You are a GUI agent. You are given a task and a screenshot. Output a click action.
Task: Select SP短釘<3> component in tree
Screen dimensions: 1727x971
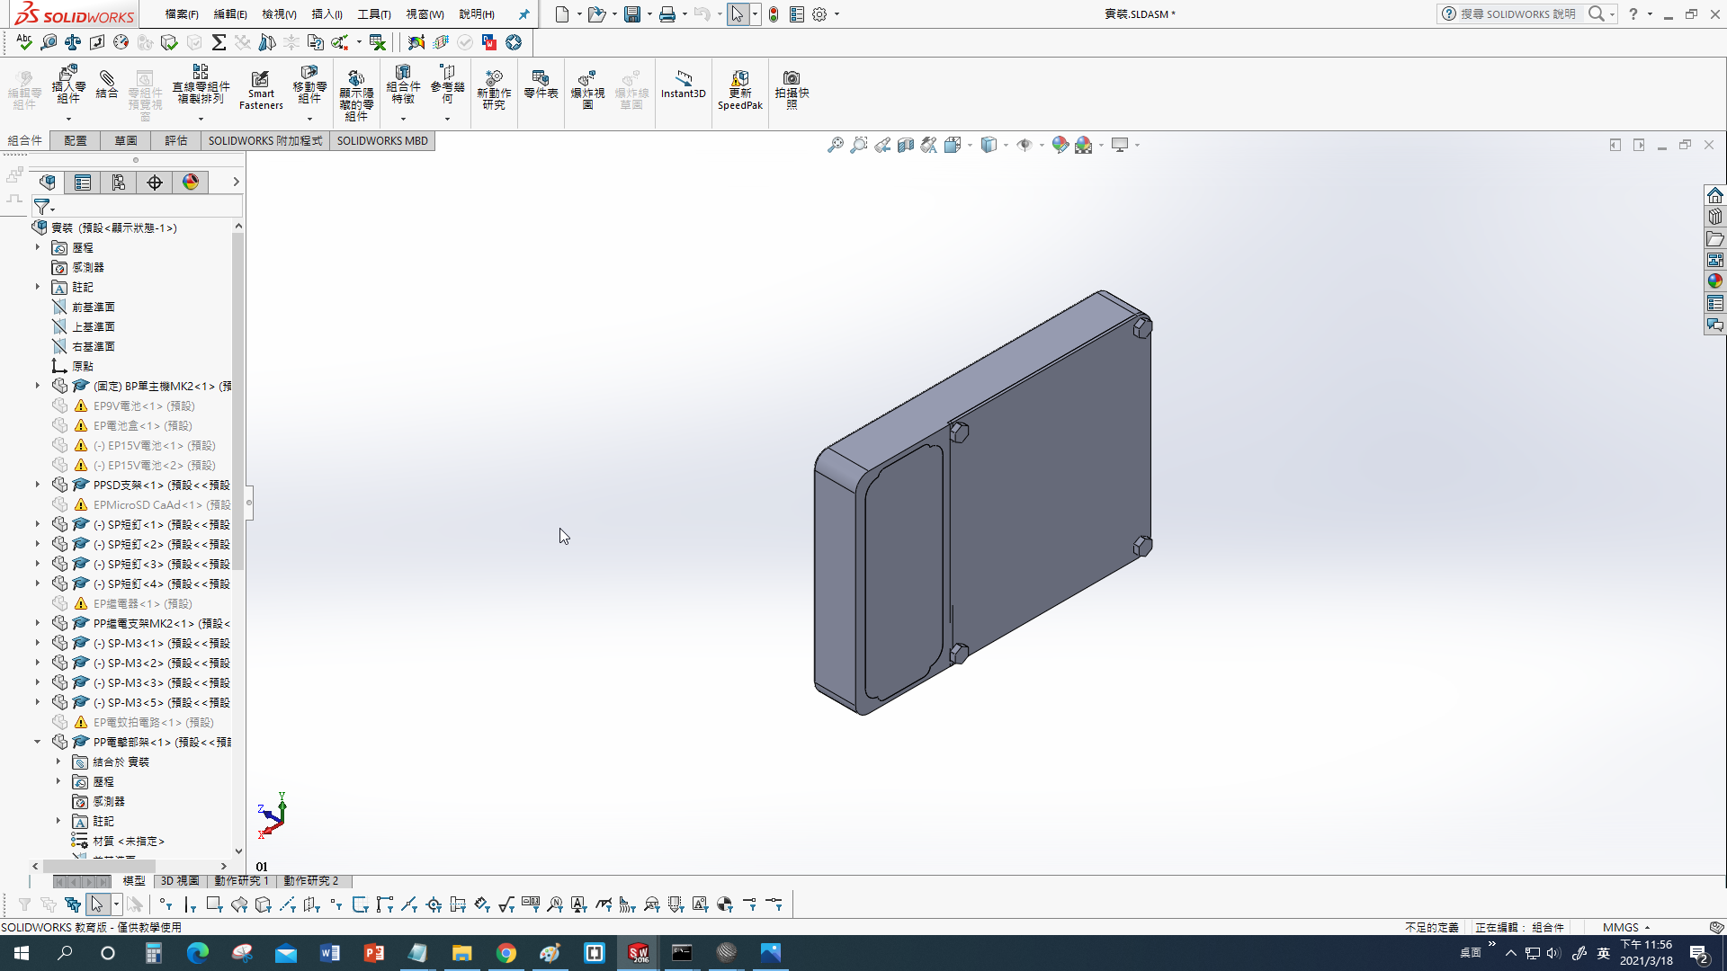162,565
